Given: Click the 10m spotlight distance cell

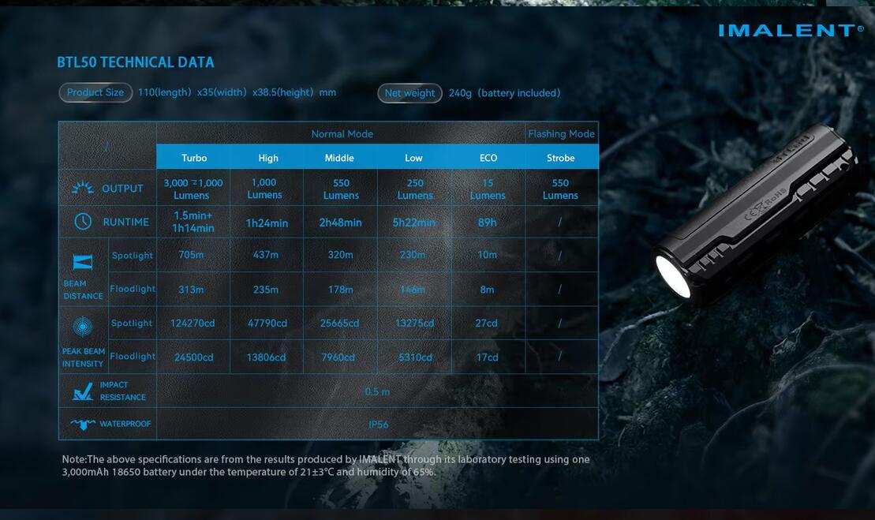Looking at the screenshot, I should click(487, 254).
